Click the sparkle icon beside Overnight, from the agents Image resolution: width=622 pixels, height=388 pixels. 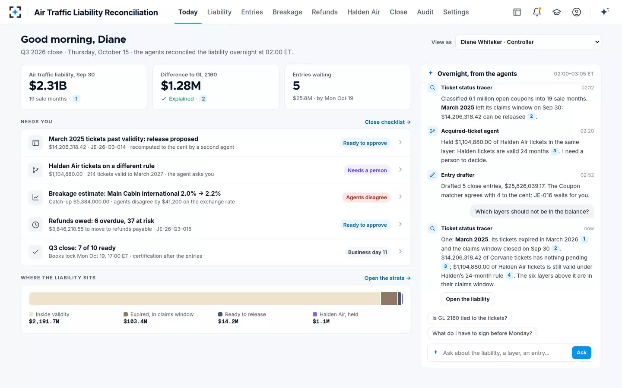[431, 73]
